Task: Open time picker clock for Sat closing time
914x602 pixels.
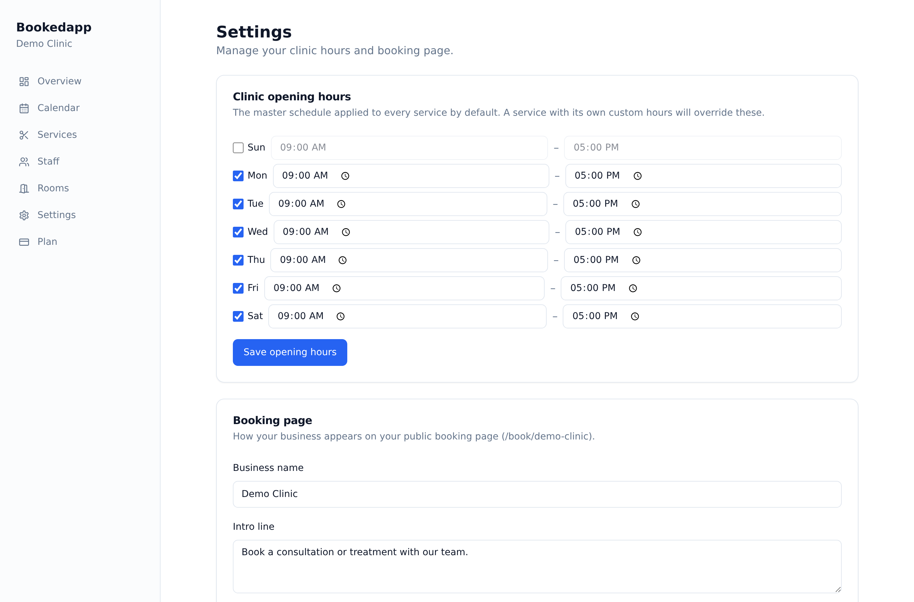Action: coord(635,316)
